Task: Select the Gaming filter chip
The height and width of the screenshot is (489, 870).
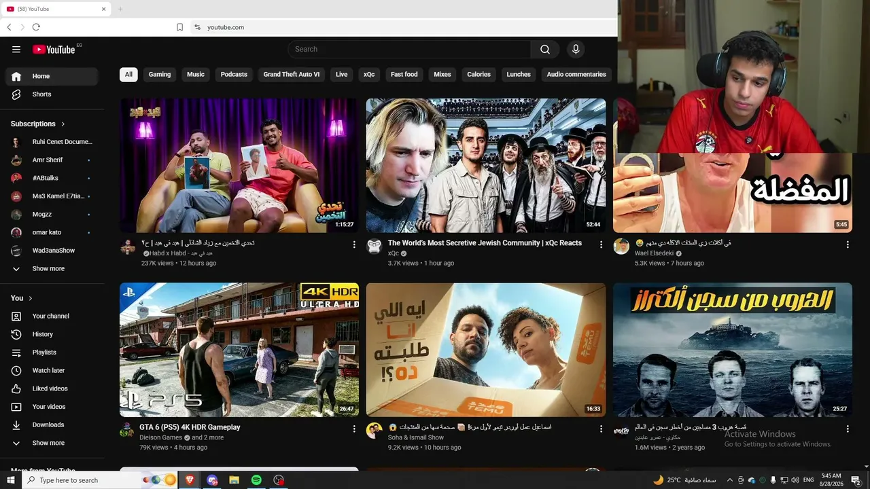Action: click(x=160, y=75)
